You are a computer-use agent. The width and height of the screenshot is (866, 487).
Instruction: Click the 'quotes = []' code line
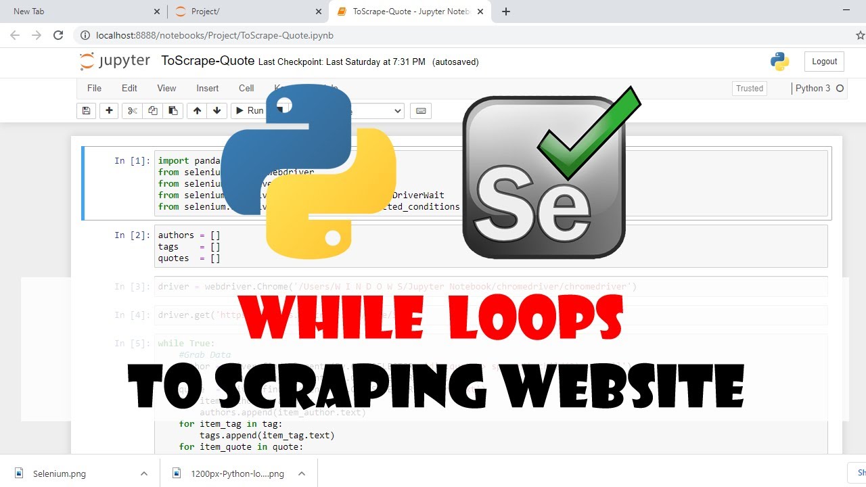[189, 258]
